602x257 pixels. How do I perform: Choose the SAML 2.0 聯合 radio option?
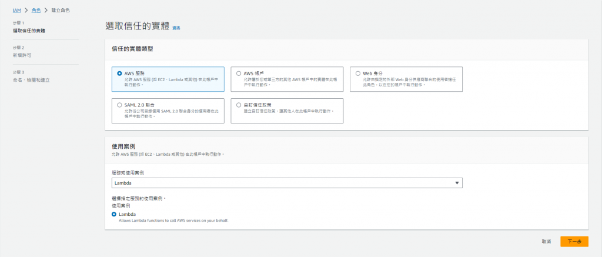coord(119,105)
